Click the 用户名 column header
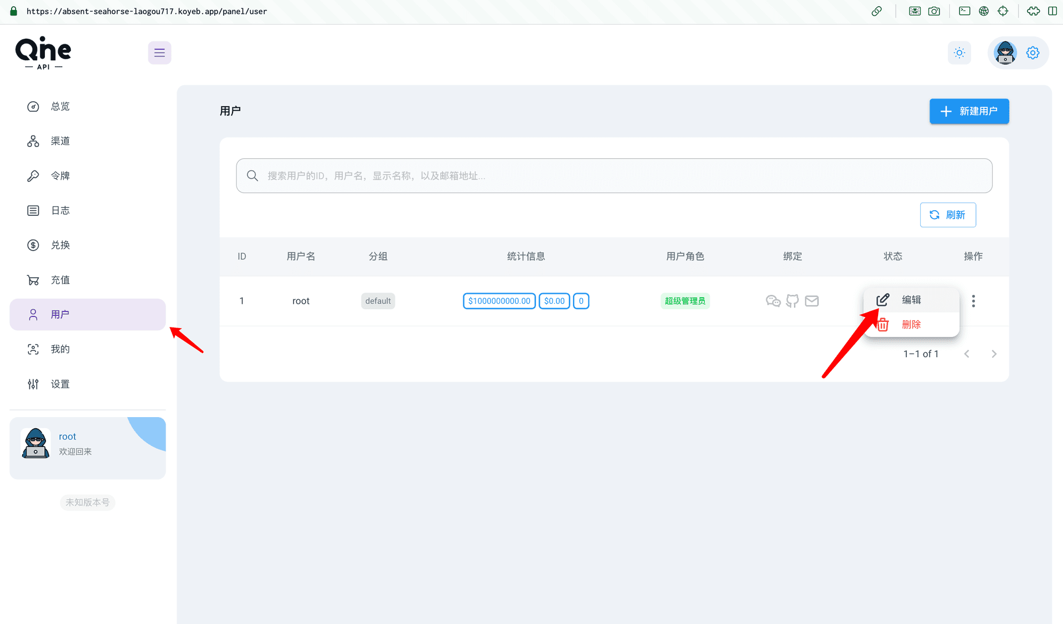1063x624 pixels. tap(301, 257)
